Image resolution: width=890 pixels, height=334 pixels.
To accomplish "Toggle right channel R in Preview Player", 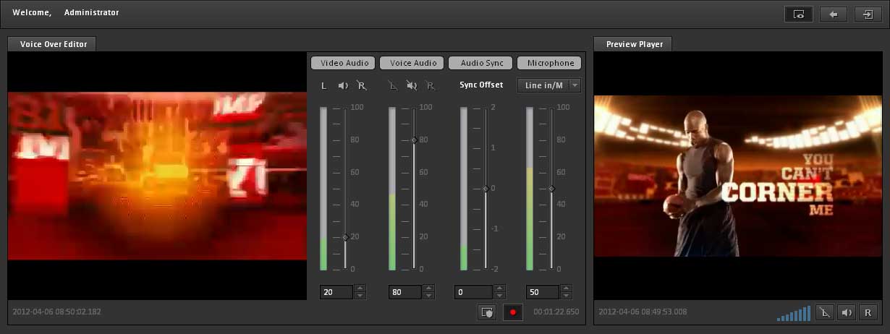I will point(867,312).
